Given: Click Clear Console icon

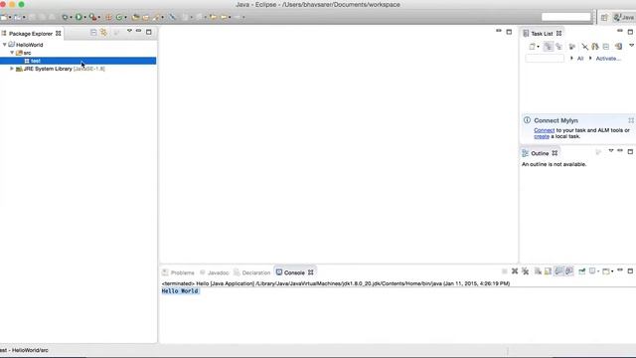Looking at the screenshot, I should tap(538, 271).
